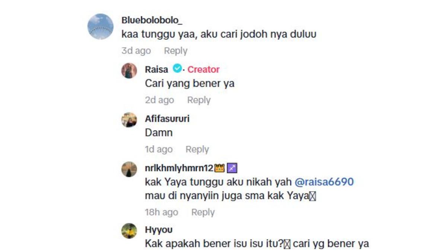The height and width of the screenshot is (251, 447).
Task: Open the Afifasururi username link
Action: tap(167, 119)
